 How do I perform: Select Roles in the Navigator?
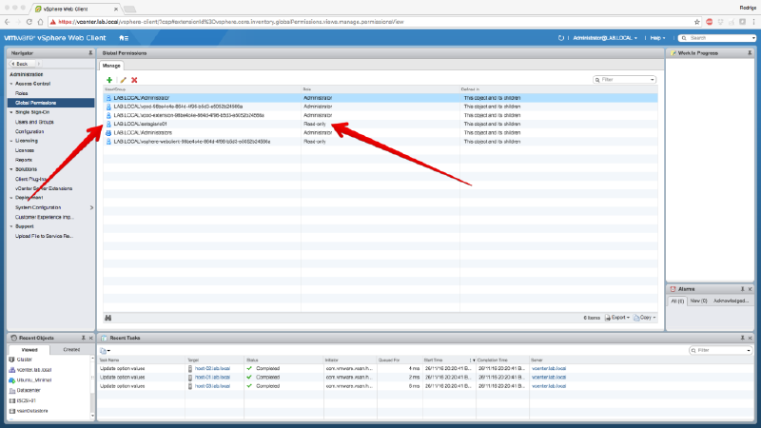(22, 93)
